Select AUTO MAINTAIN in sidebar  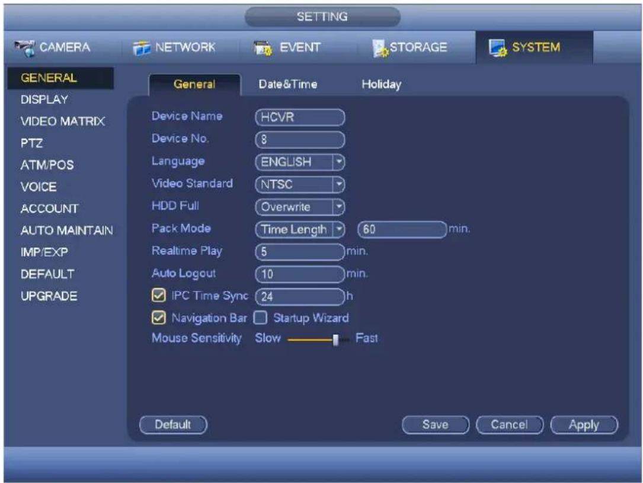point(67,231)
